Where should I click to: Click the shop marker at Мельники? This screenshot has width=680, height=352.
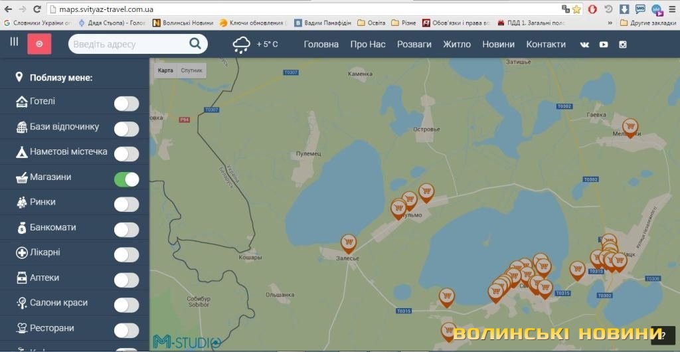[x=630, y=126]
